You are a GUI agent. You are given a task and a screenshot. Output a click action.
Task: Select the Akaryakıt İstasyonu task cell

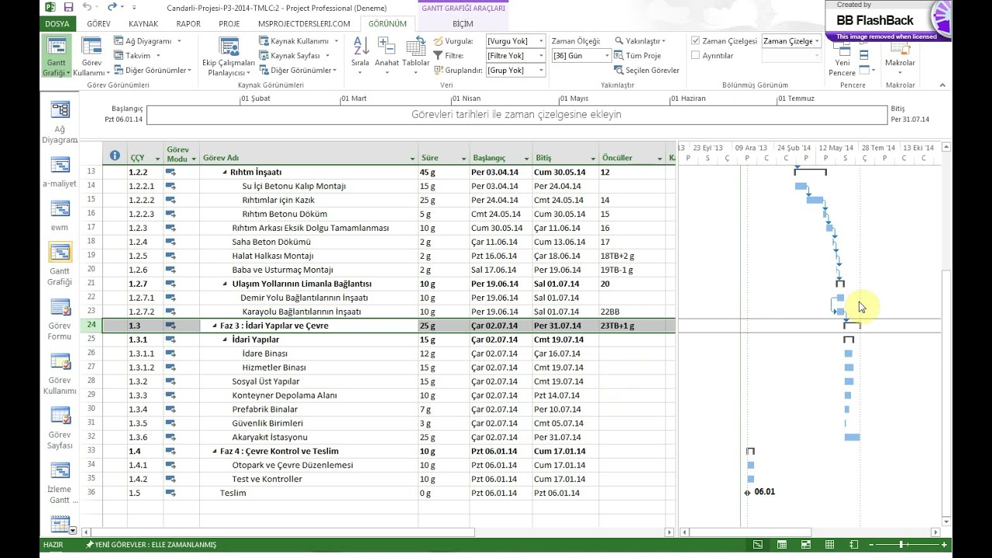(x=310, y=437)
